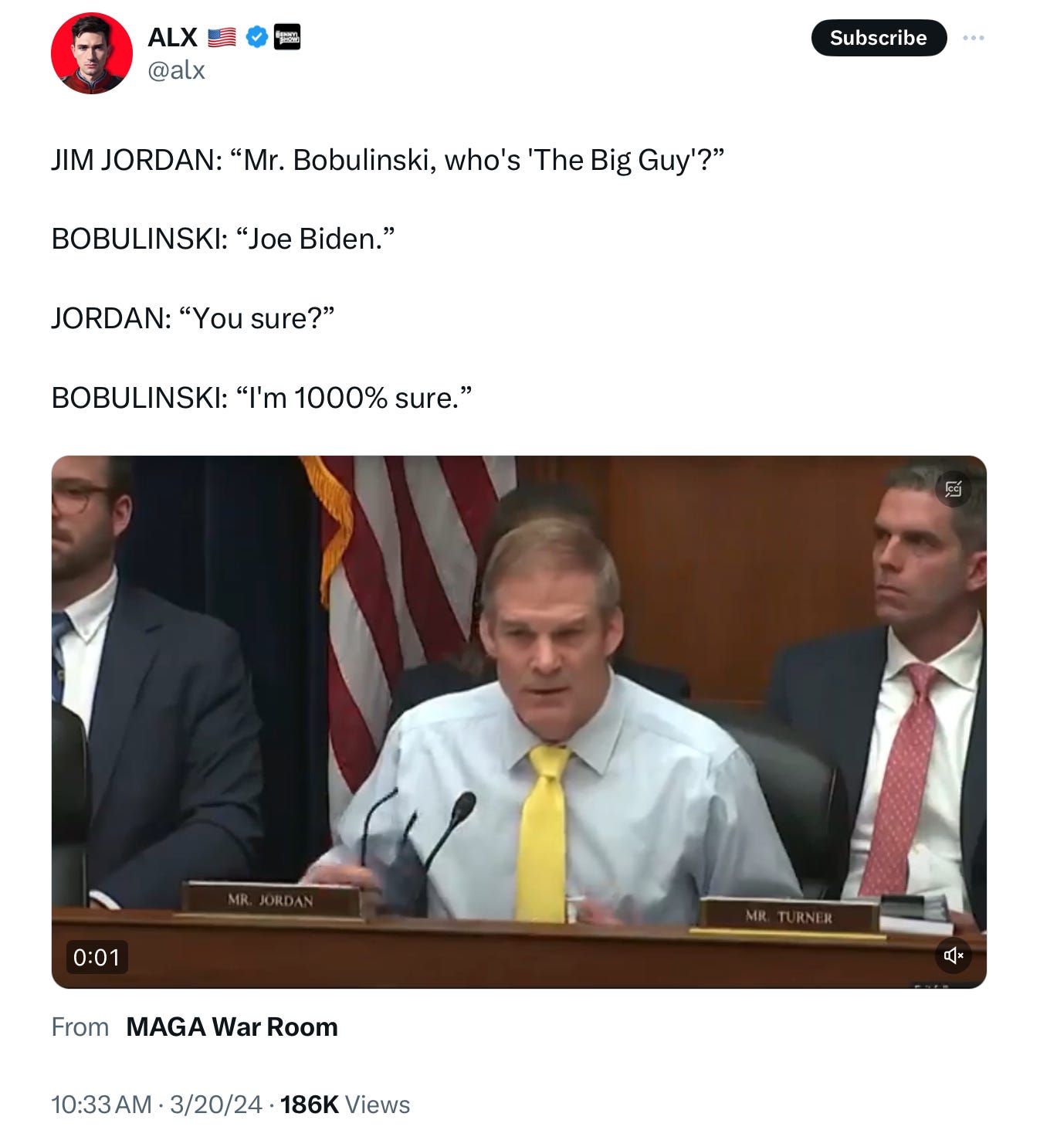This screenshot has height=1137, width=1040.
Task: Open ALX's profile picture avatar
Action: [91, 53]
